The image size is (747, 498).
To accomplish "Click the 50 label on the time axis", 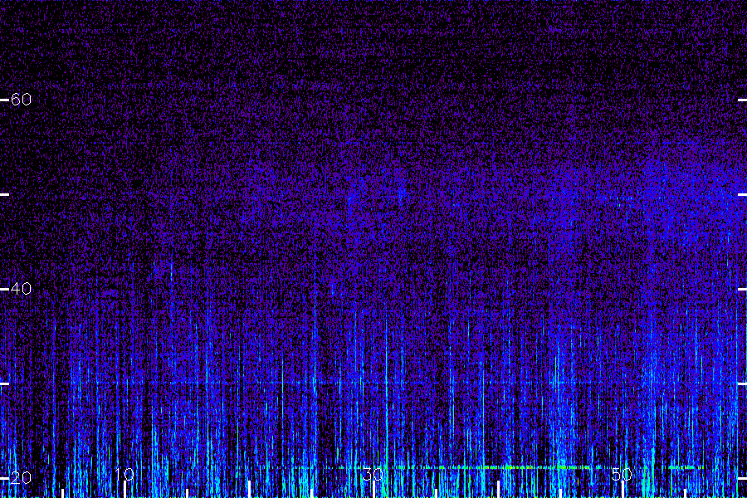I will click(622, 474).
